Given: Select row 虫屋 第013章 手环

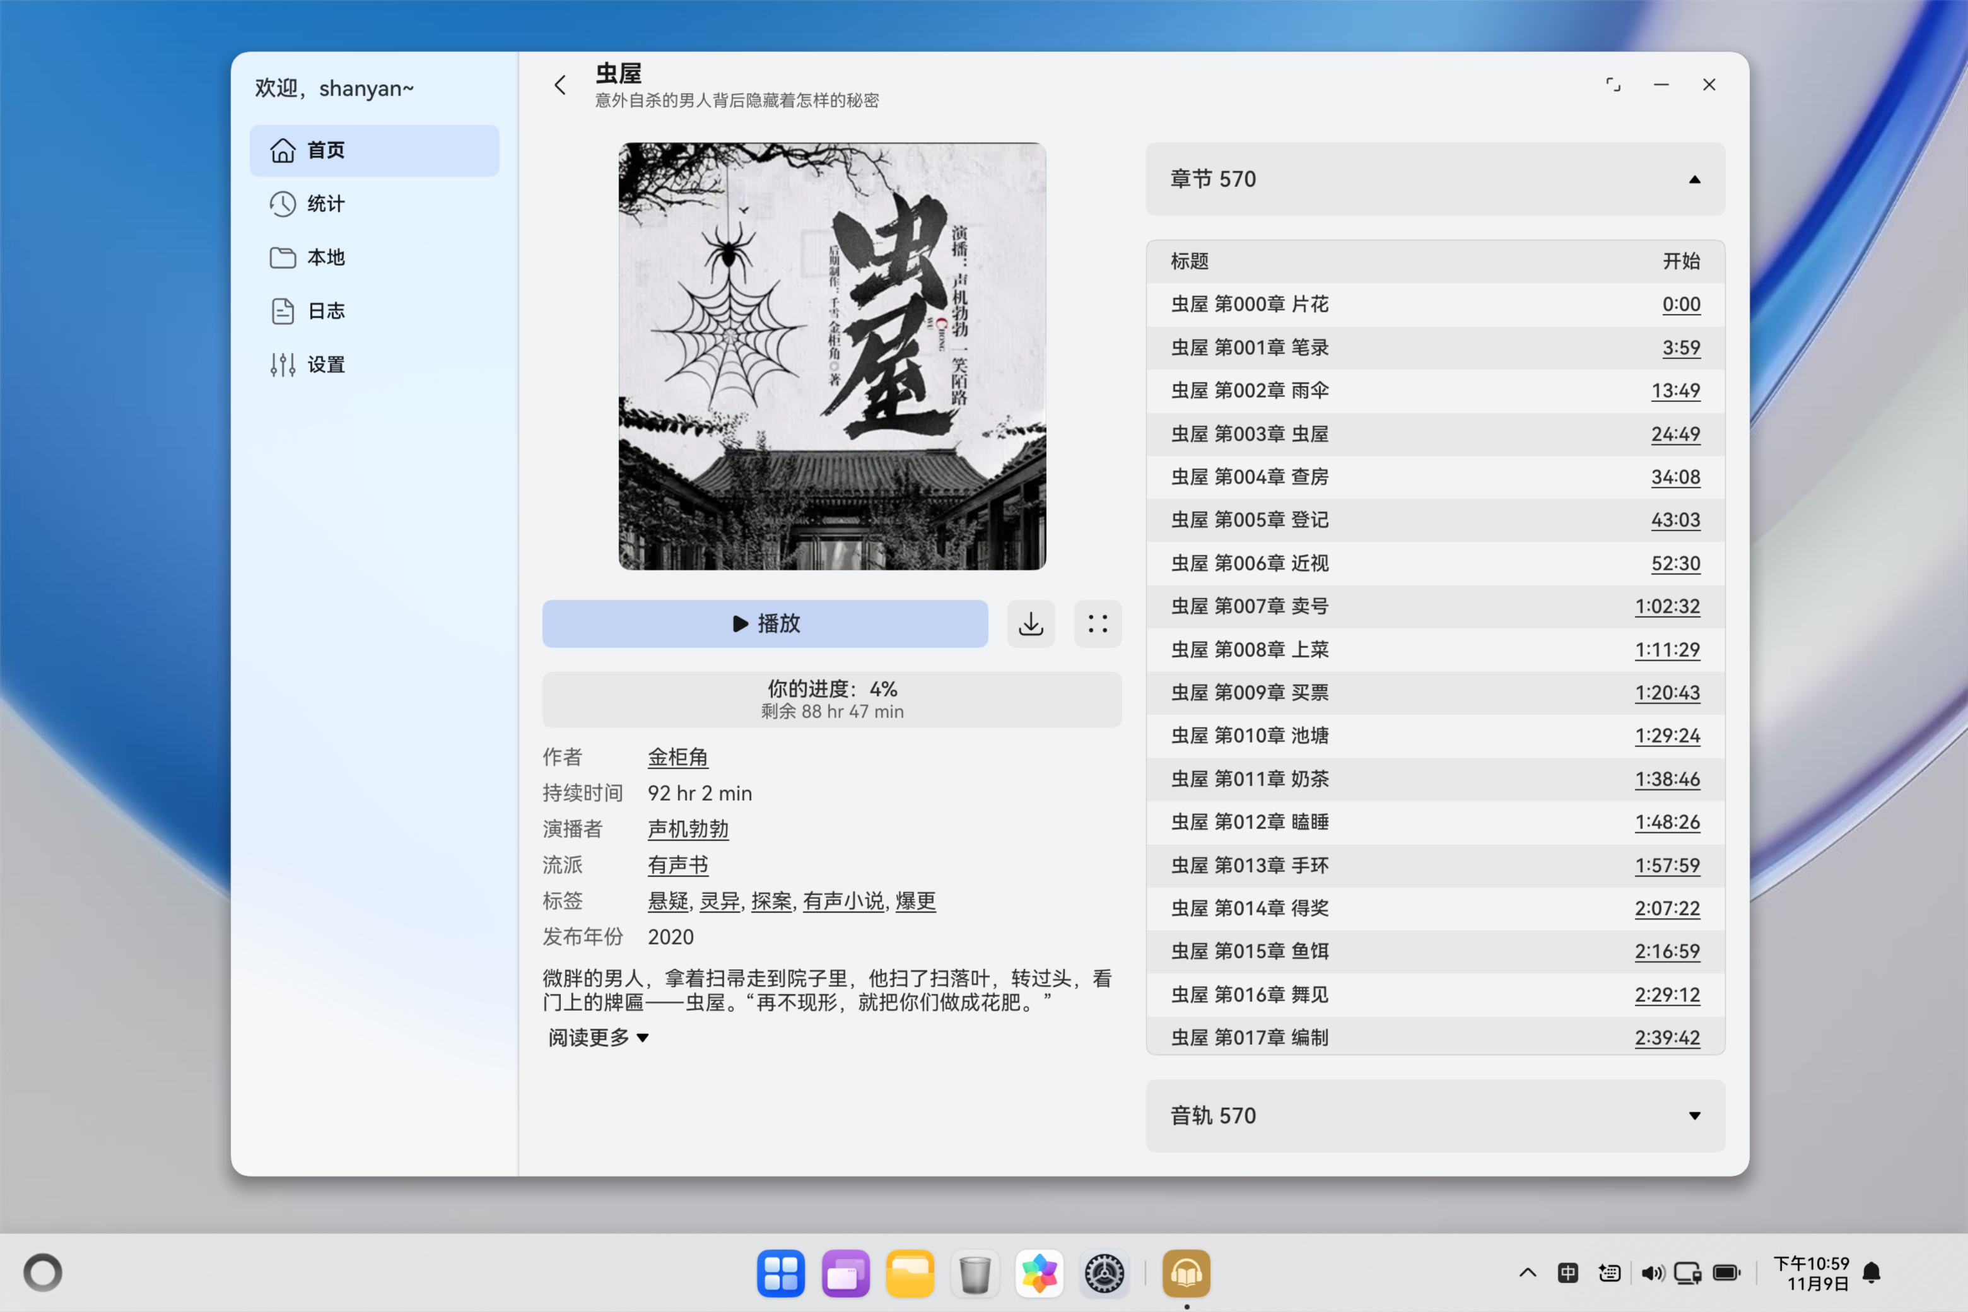Looking at the screenshot, I should [1435, 865].
